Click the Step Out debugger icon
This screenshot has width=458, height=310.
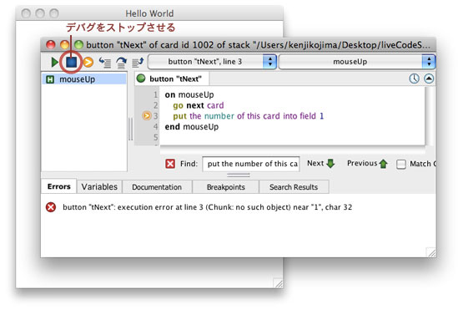pyautogui.click(x=138, y=63)
